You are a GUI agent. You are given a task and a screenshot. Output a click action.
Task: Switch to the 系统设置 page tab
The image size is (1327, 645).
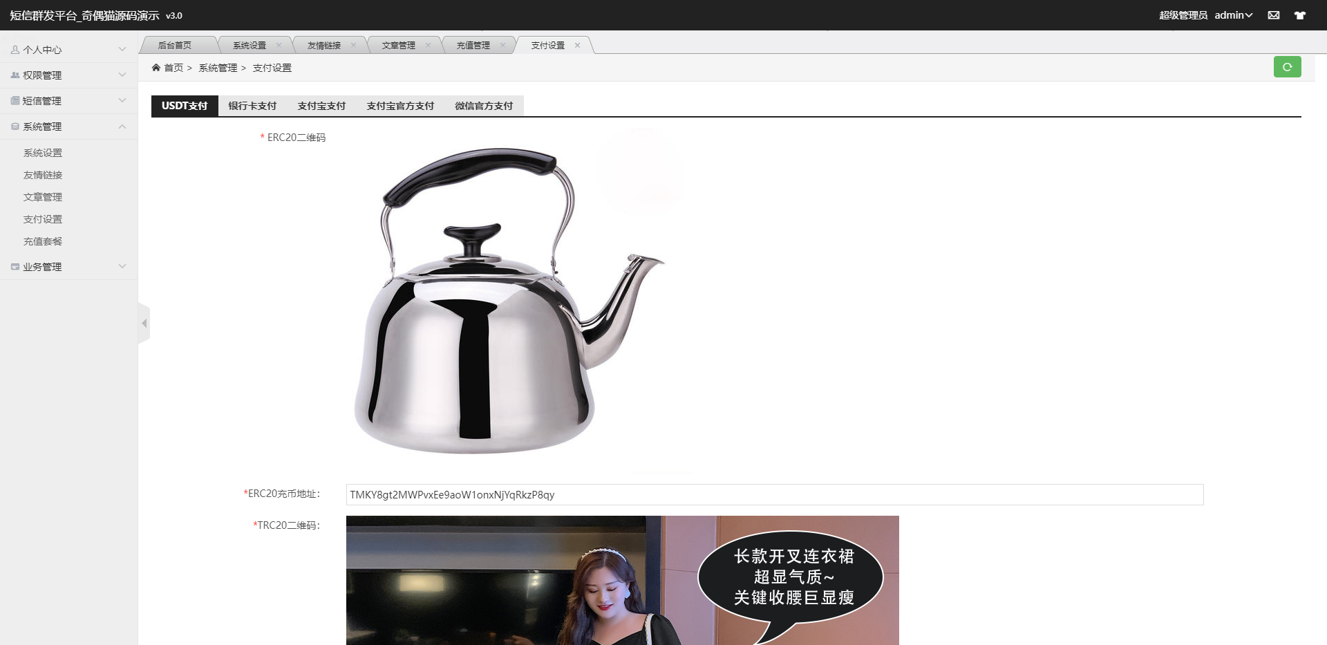[250, 46]
